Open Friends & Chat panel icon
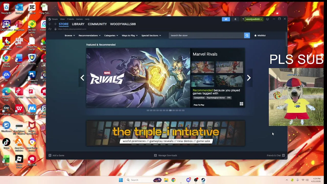Viewport: 327px width, 184px height. click(283, 155)
